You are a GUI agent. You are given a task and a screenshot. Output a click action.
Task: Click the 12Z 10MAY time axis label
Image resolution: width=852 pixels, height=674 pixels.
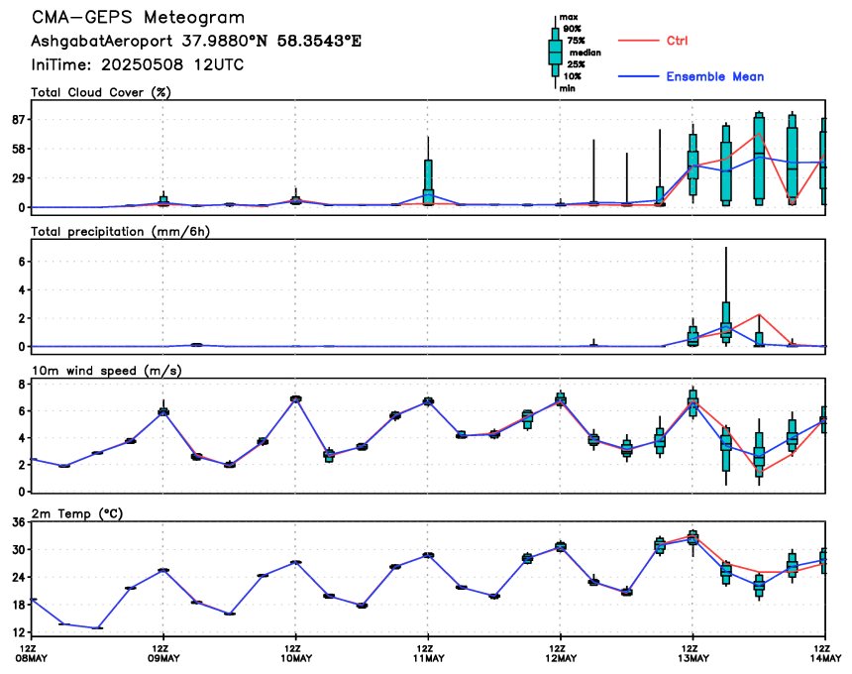tap(298, 653)
